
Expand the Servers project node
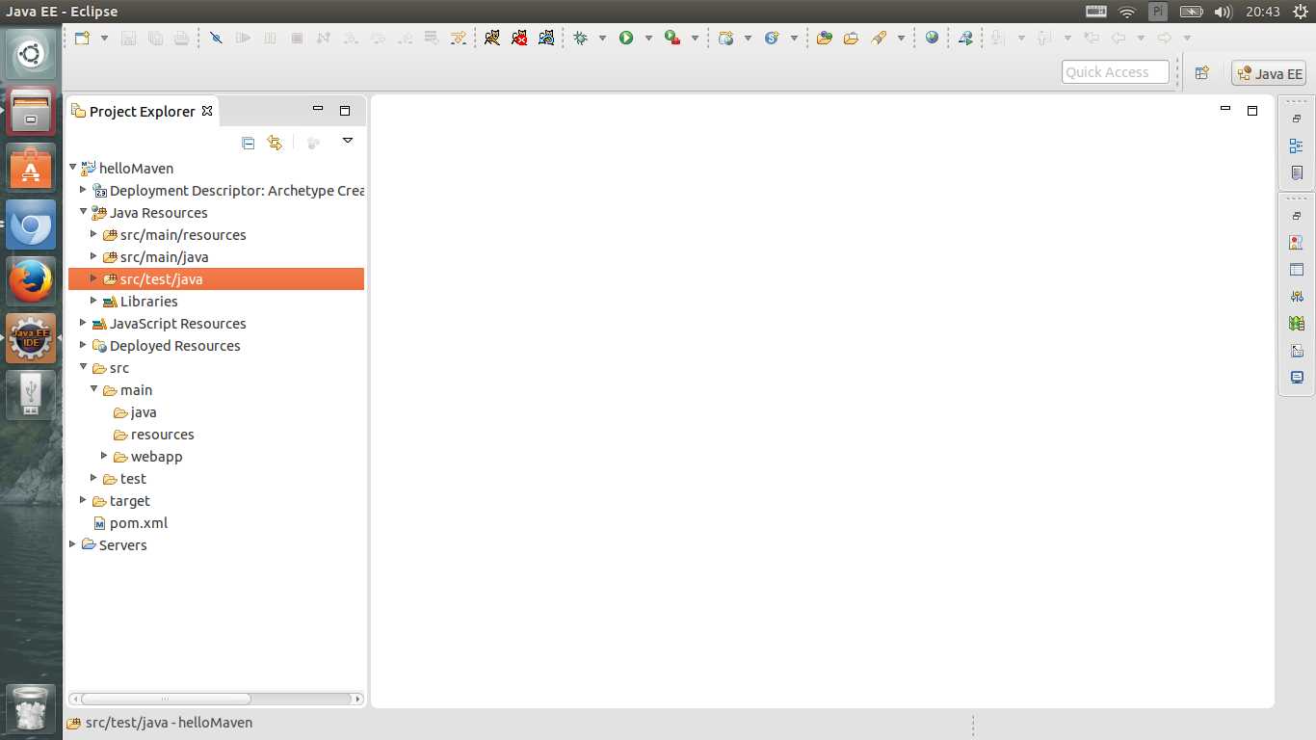click(x=73, y=544)
